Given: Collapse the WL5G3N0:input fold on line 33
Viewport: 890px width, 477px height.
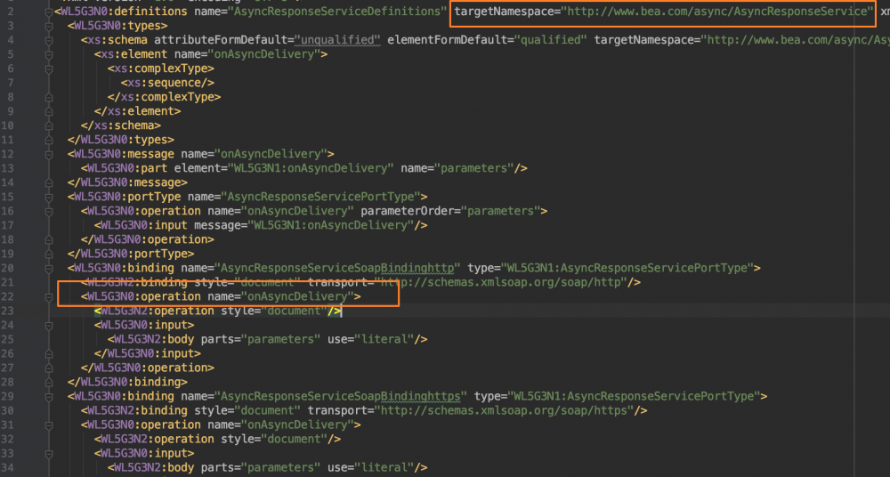Looking at the screenshot, I should tap(49, 453).
